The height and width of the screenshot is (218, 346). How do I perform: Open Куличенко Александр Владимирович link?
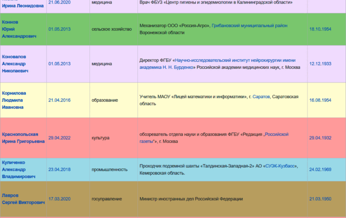[19, 170]
